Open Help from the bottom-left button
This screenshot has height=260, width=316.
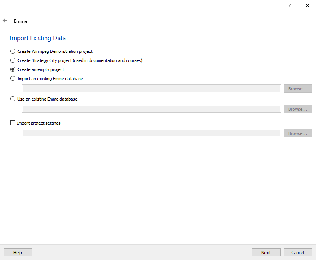click(18, 253)
